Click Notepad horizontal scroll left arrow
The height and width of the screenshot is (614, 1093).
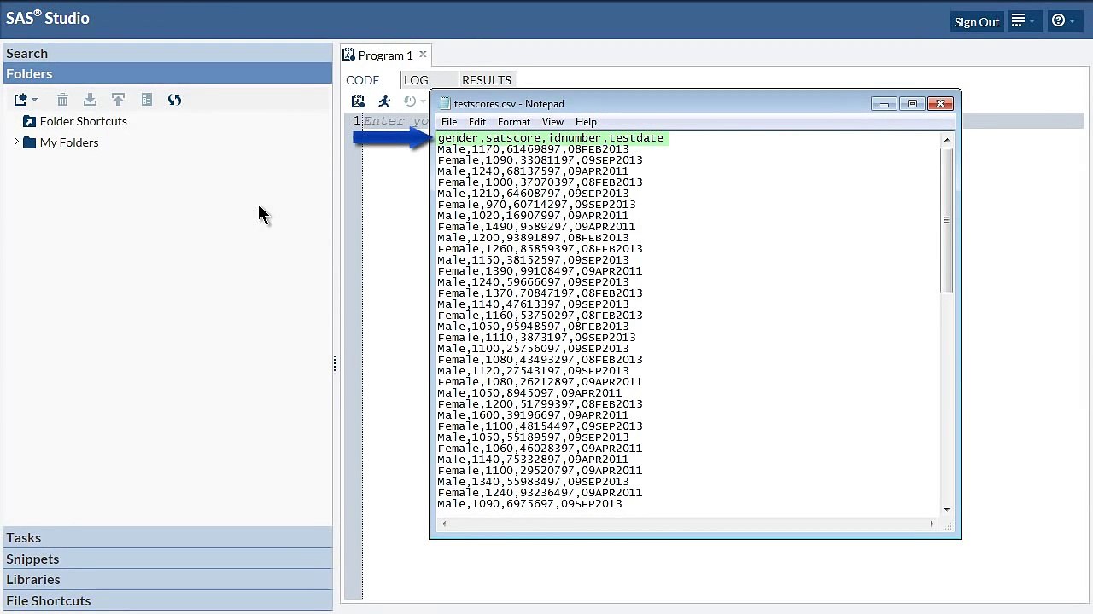[x=444, y=524]
